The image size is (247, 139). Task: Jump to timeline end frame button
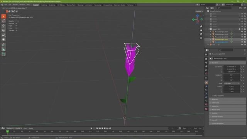tap(110, 128)
